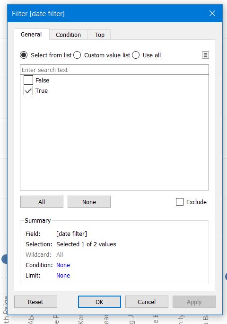The width and height of the screenshot is (227, 324).
Task: Uncheck the True value checkbox
Action: tap(28, 90)
